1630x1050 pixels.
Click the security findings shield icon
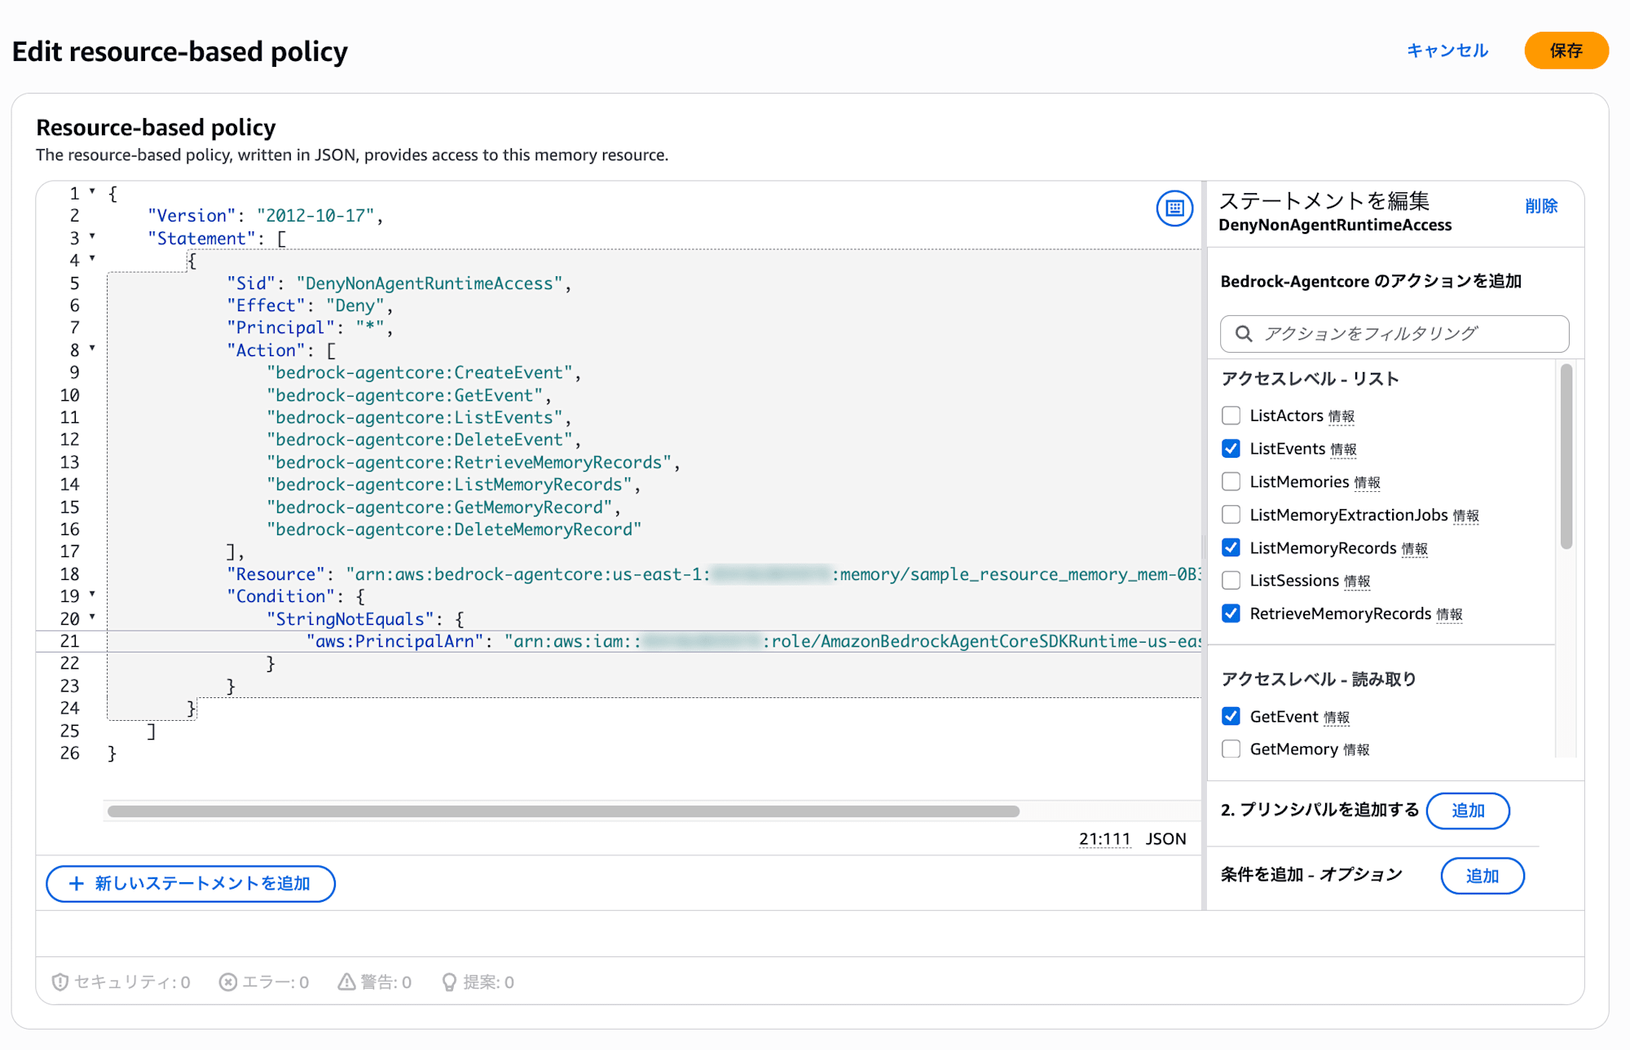click(x=59, y=982)
